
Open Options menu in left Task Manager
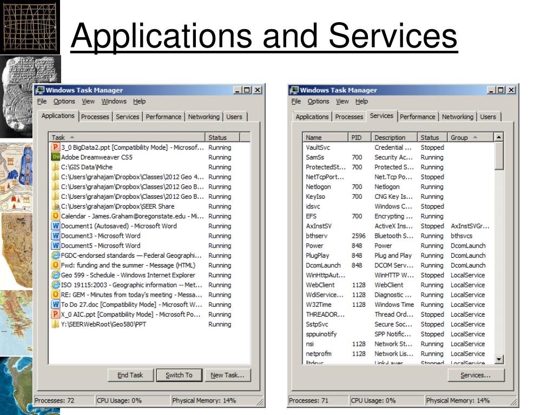pos(64,101)
